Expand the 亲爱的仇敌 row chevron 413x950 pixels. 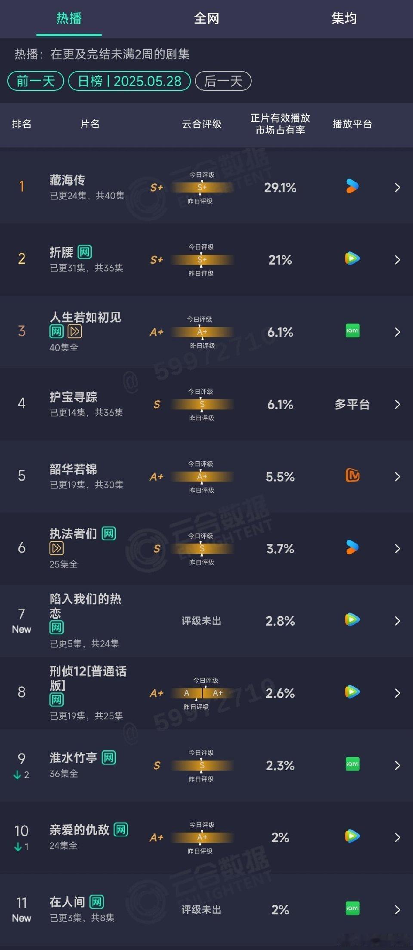point(398,837)
